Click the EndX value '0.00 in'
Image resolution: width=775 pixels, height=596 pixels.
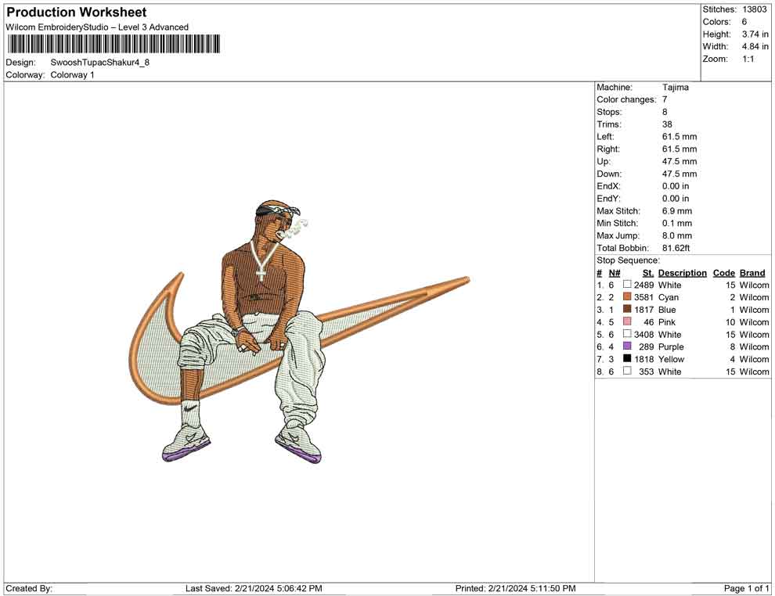click(x=676, y=185)
